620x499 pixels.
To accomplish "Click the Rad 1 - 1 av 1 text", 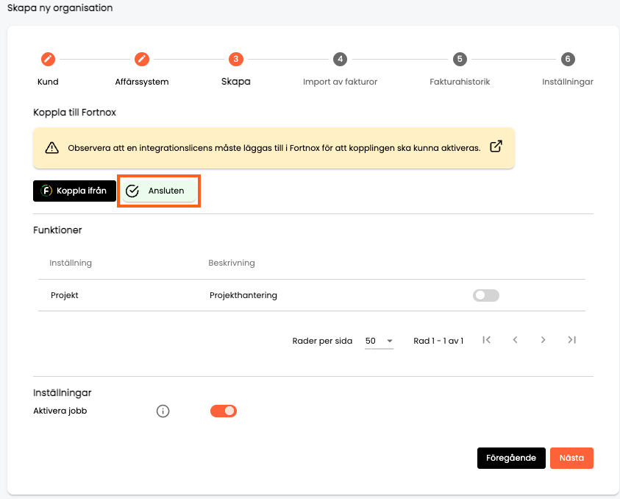I will pos(438,341).
